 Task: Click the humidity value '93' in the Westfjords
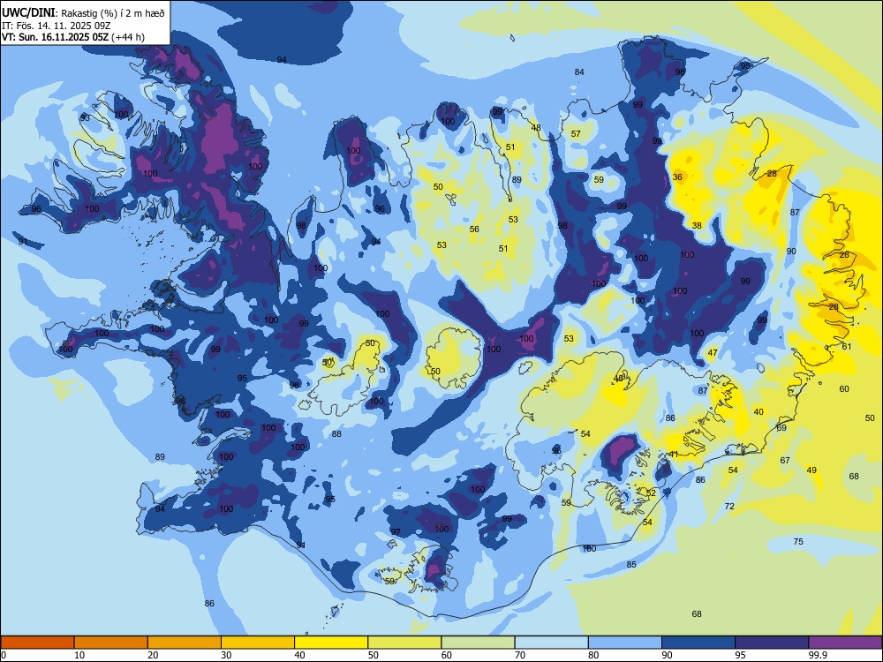[x=85, y=117]
